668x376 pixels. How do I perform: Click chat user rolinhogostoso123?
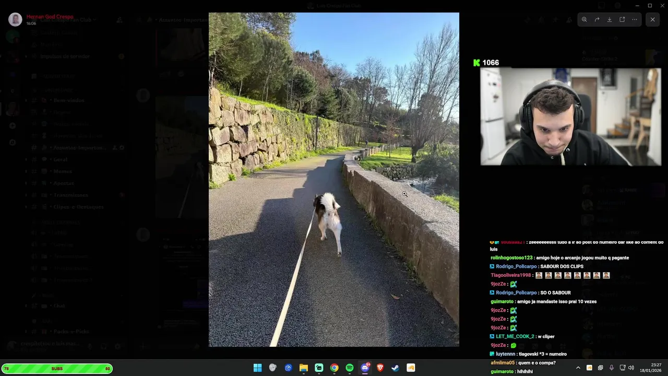tap(511, 258)
